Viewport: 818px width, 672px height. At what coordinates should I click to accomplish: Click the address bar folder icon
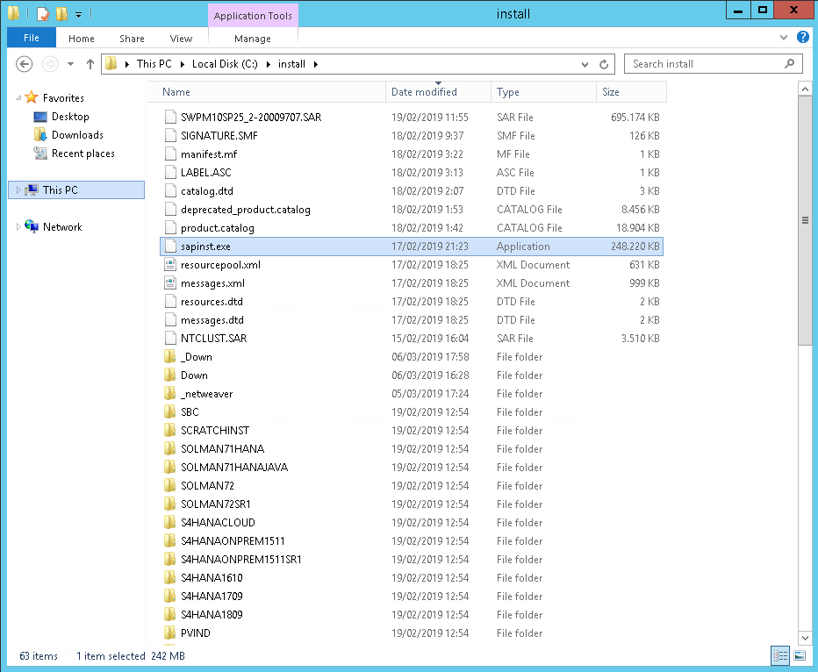(111, 63)
